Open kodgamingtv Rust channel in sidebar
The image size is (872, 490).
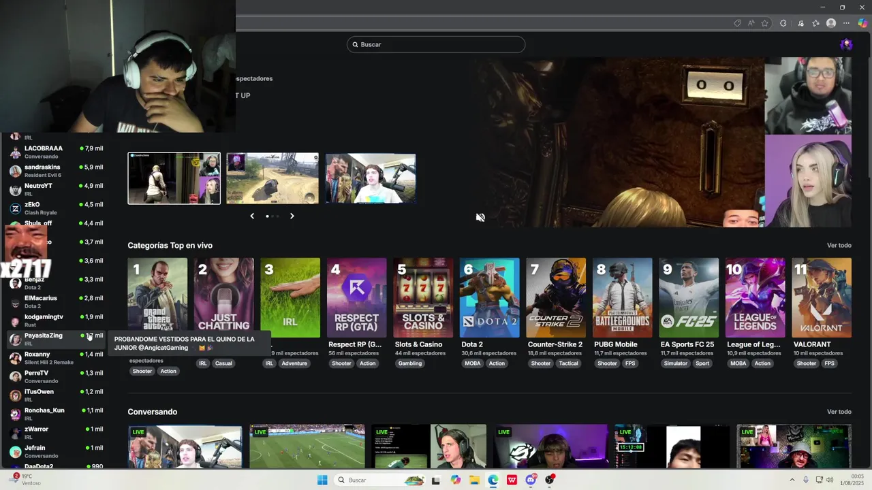(x=57, y=321)
